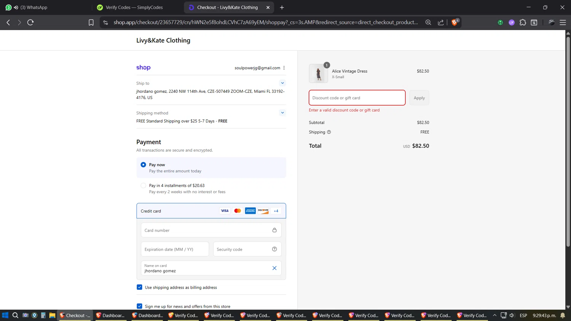This screenshot has width=571, height=321.
Task: Click the 'Enter a valid discount code' error text
Action: [x=344, y=110]
